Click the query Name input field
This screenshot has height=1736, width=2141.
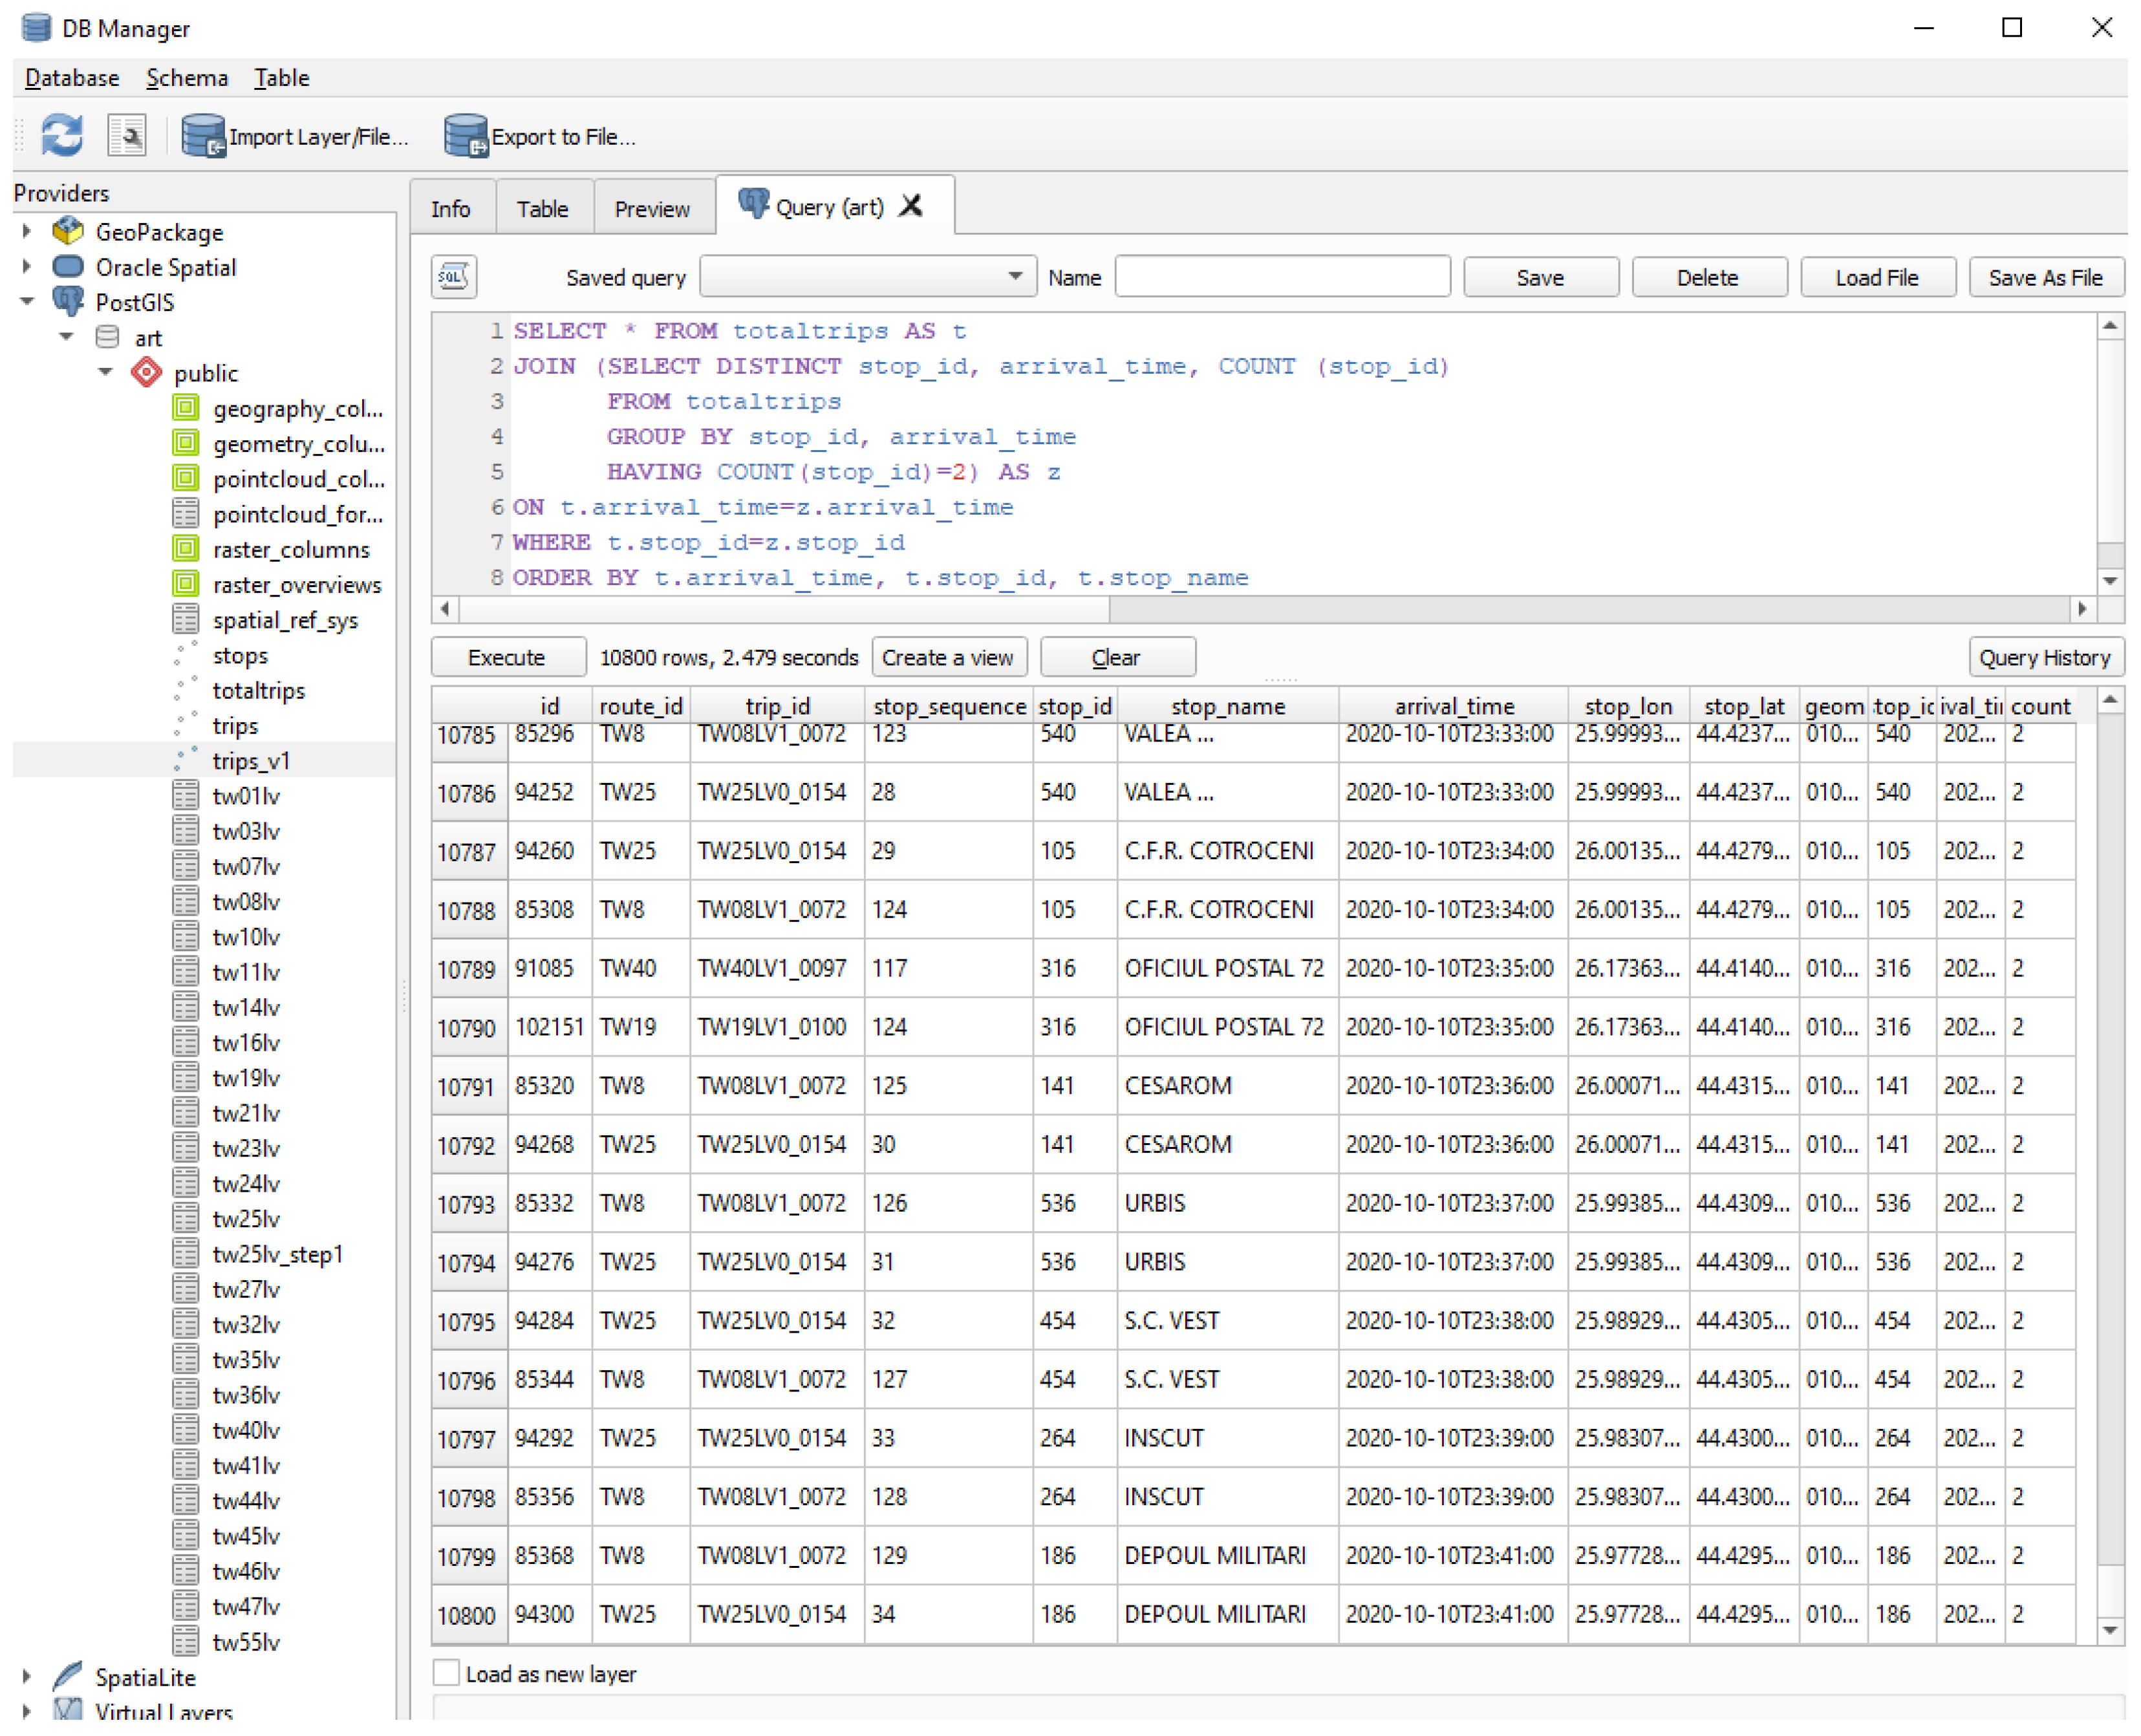1284,277
